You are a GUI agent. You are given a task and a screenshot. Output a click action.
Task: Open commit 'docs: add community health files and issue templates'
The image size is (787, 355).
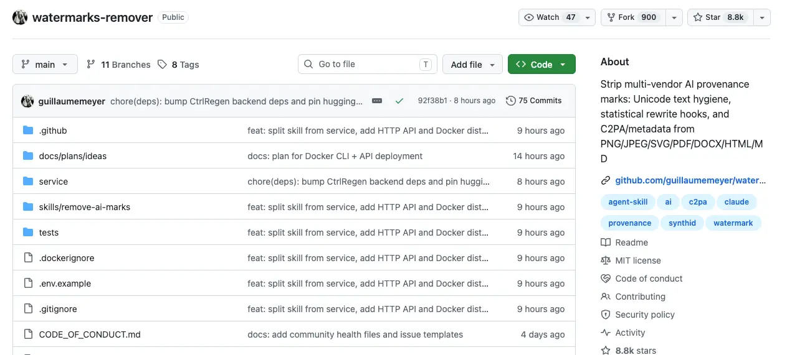[x=355, y=334]
